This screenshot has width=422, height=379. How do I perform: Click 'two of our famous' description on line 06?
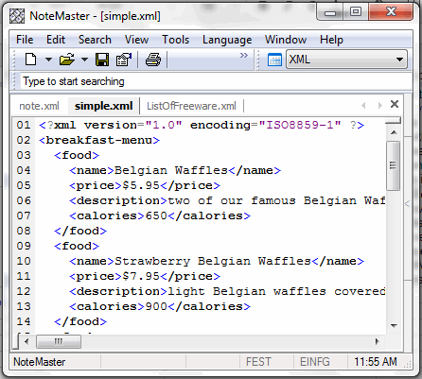tap(232, 200)
